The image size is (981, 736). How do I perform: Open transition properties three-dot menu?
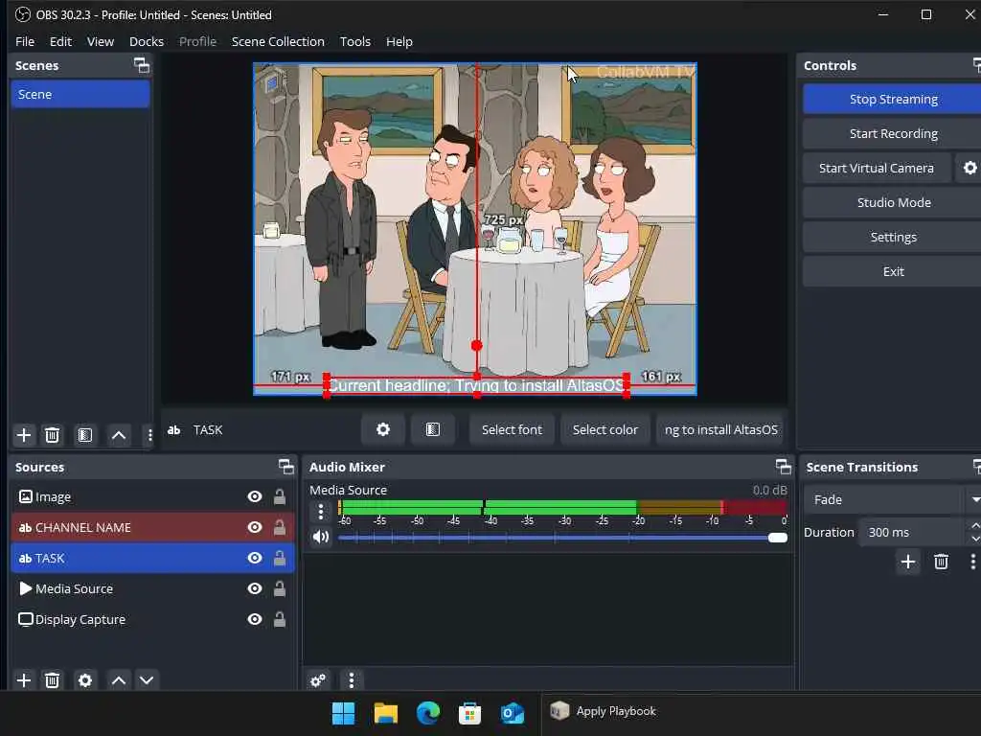(x=973, y=562)
